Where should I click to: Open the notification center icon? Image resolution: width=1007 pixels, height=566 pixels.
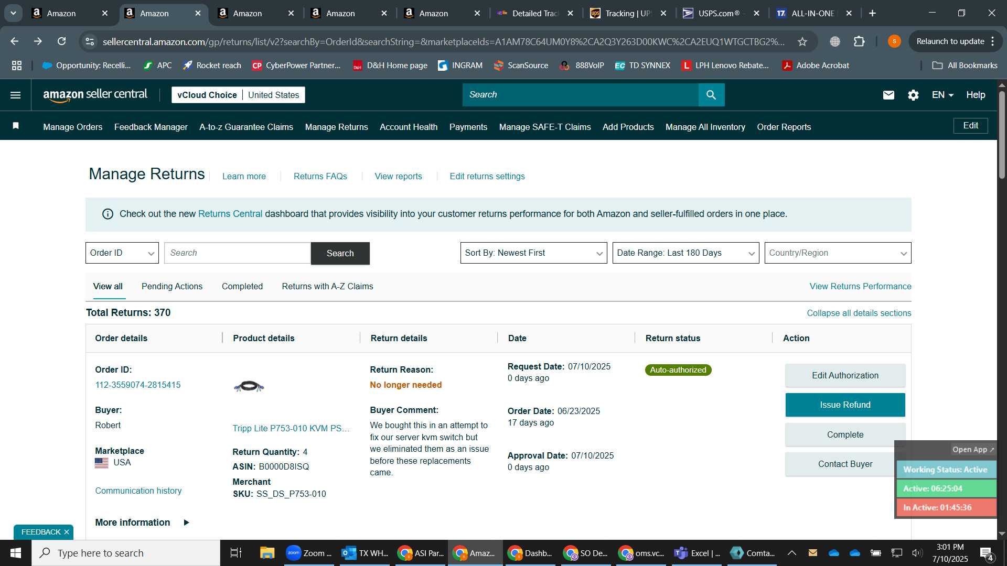pos(987,553)
